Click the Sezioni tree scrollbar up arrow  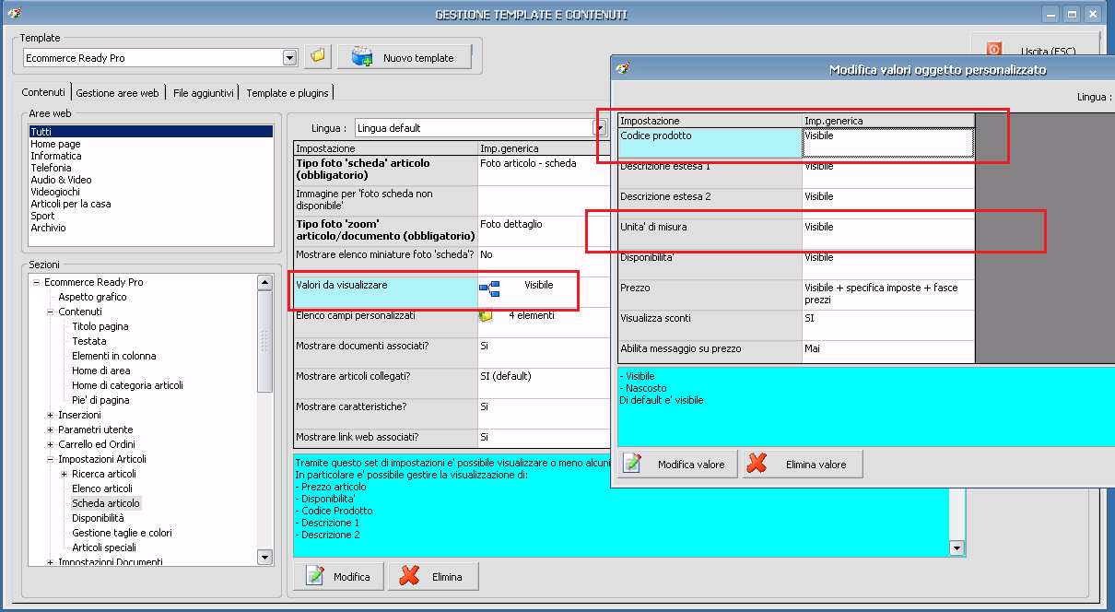pos(265,283)
